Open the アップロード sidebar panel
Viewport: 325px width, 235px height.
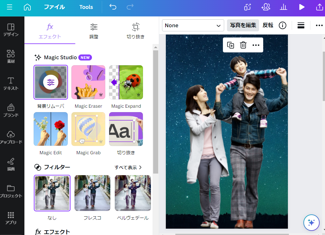coord(11,137)
